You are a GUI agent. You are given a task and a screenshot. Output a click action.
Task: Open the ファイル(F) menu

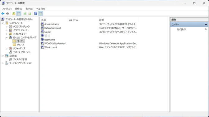tap(7, 9)
